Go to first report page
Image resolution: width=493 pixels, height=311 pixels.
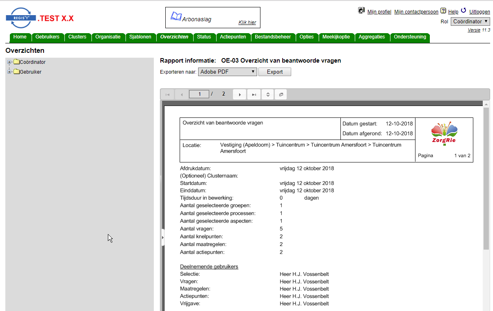[x=167, y=95]
